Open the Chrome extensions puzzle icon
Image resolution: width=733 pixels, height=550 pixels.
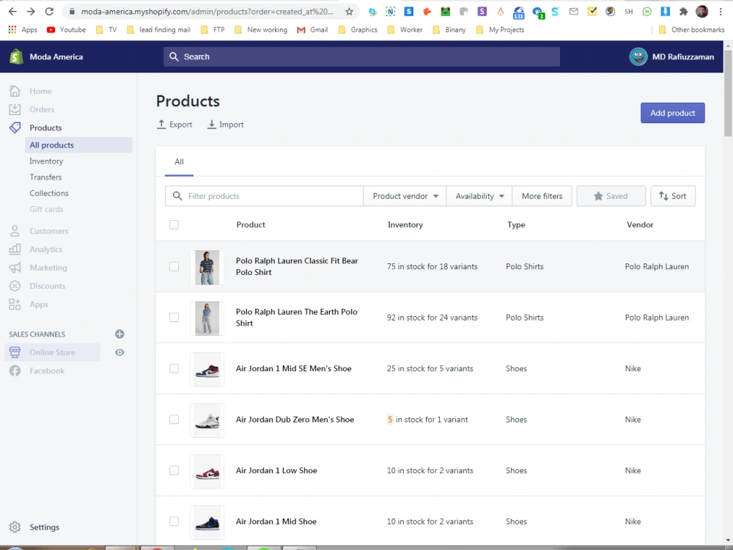683,12
